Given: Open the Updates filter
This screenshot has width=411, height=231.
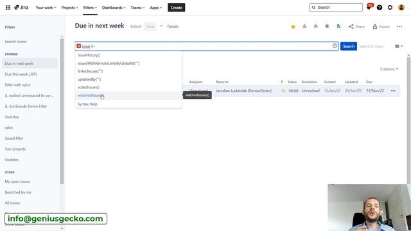Looking at the screenshot, I should click(12, 160).
